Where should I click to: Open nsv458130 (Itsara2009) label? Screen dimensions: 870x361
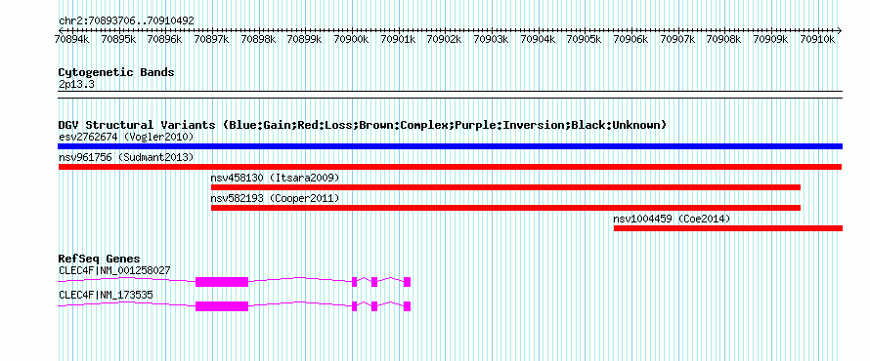(275, 178)
